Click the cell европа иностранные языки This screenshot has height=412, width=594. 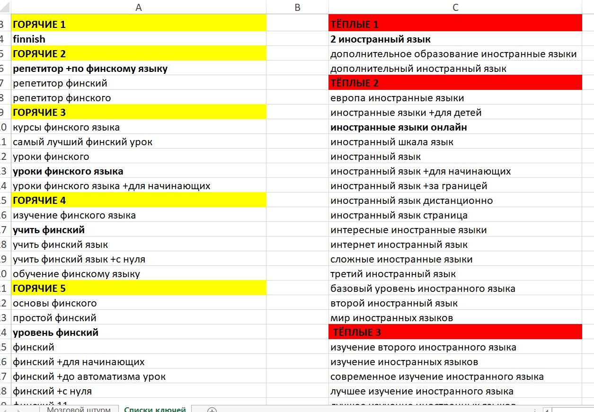pyautogui.click(x=455, y=97)
